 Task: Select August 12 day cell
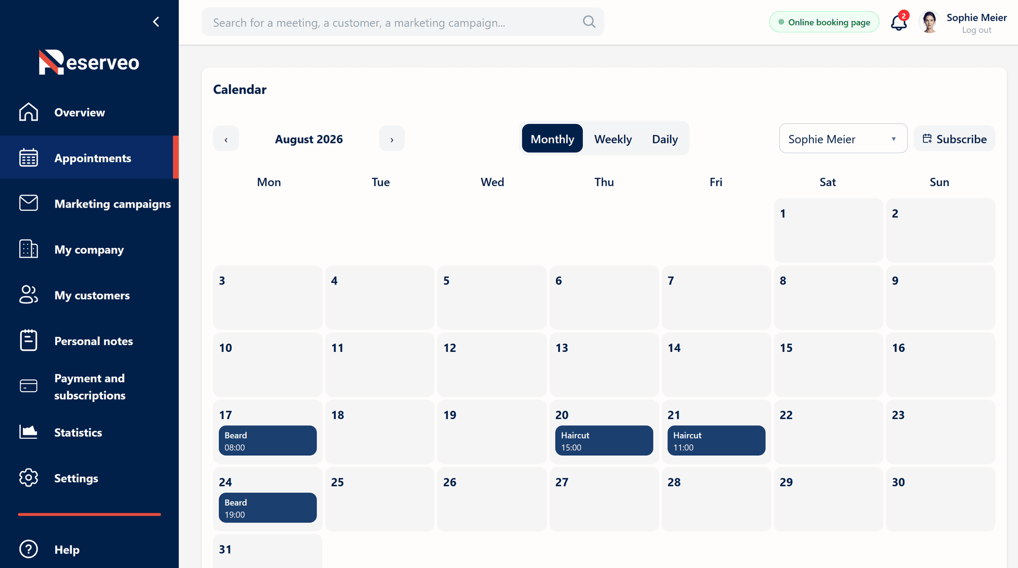(x=492, y=365)
